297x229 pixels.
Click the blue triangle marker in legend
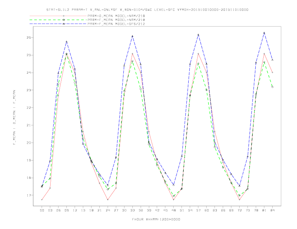(x=64, y=24)
